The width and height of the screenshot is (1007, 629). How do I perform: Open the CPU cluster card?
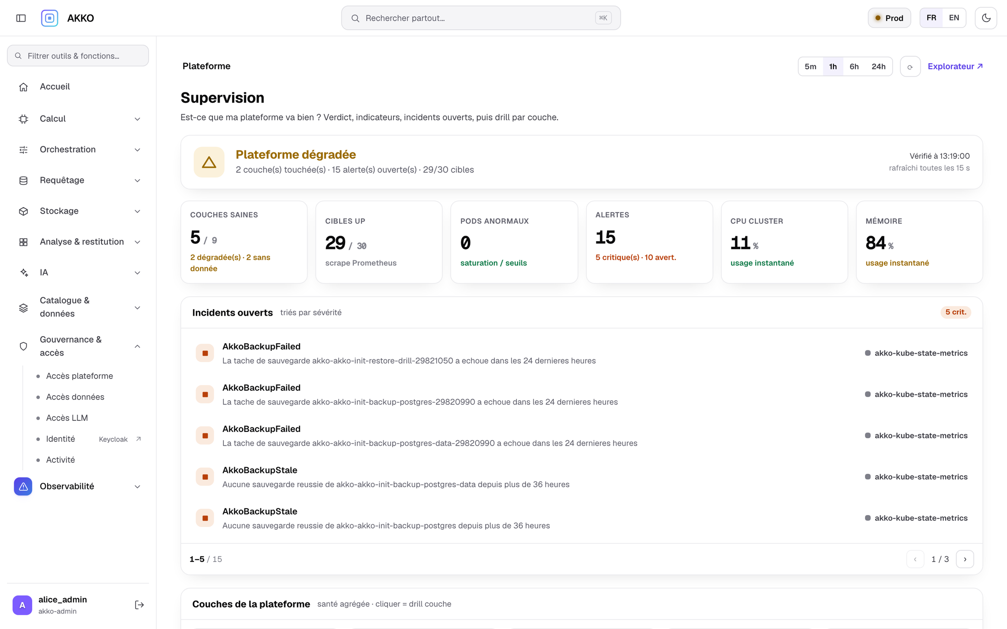785,242
